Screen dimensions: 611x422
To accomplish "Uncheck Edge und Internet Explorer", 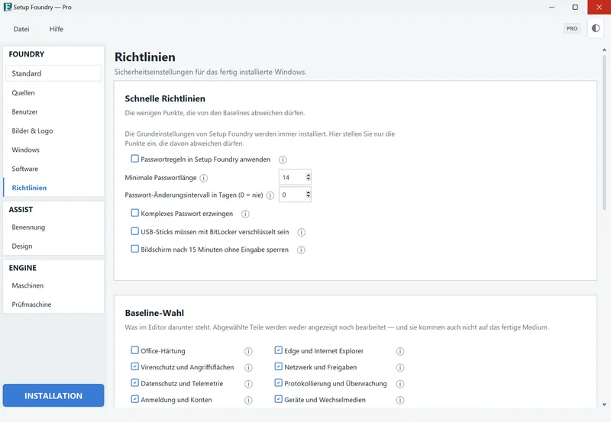I will point(278,350).
